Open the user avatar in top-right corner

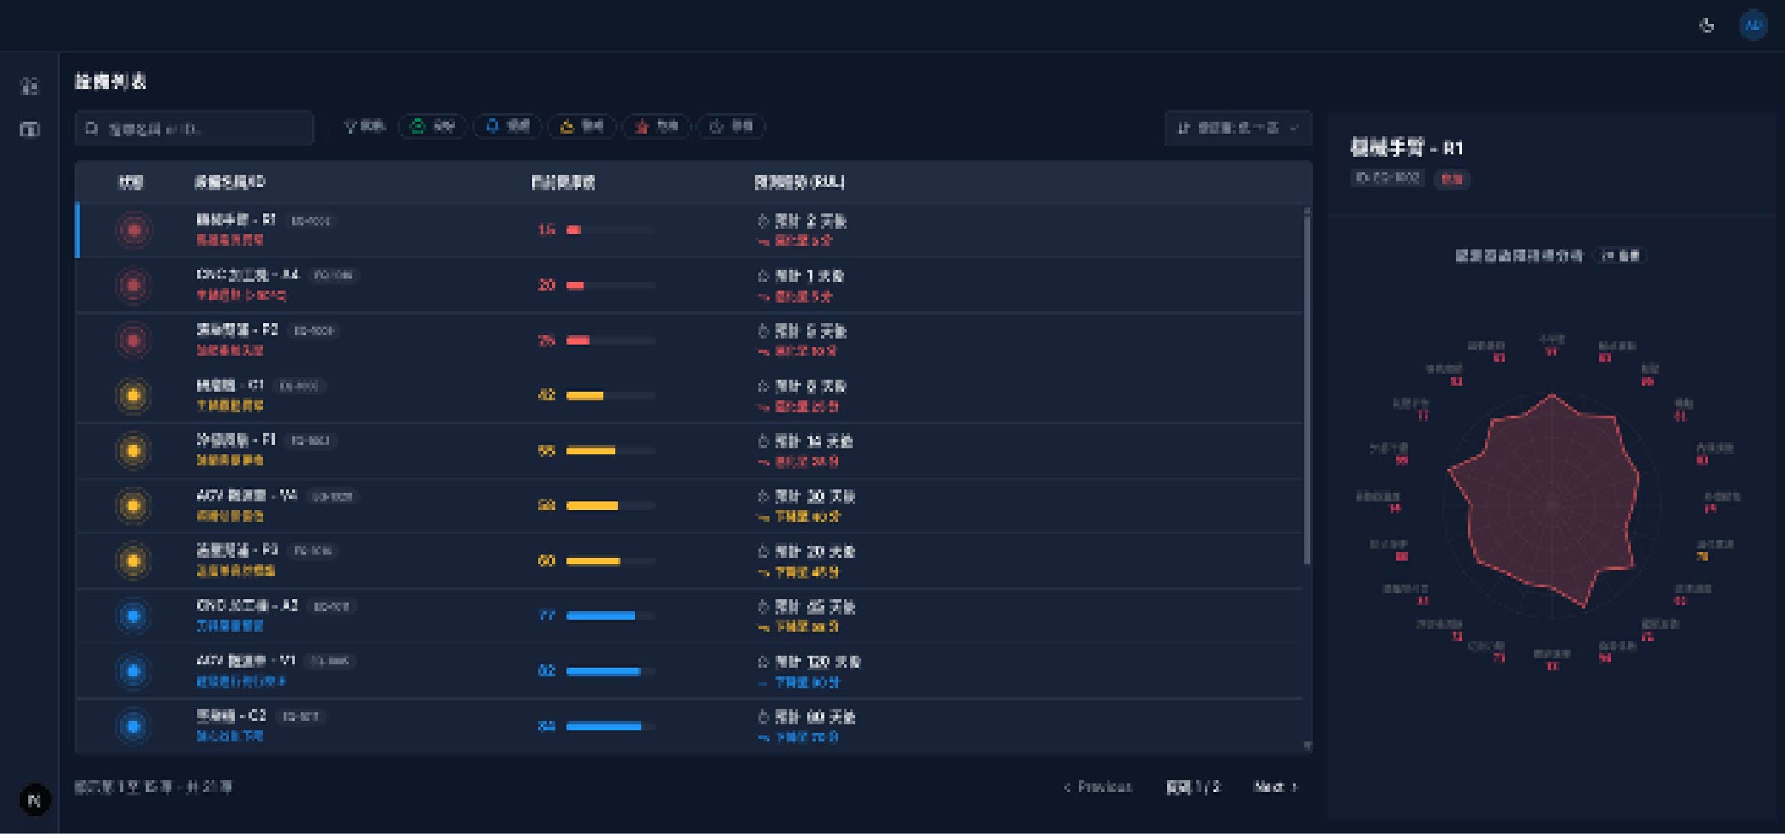1752,26
